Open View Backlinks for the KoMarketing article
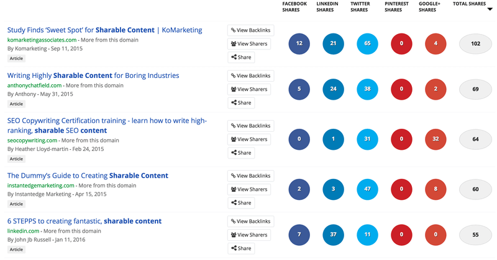 point(251,30)
